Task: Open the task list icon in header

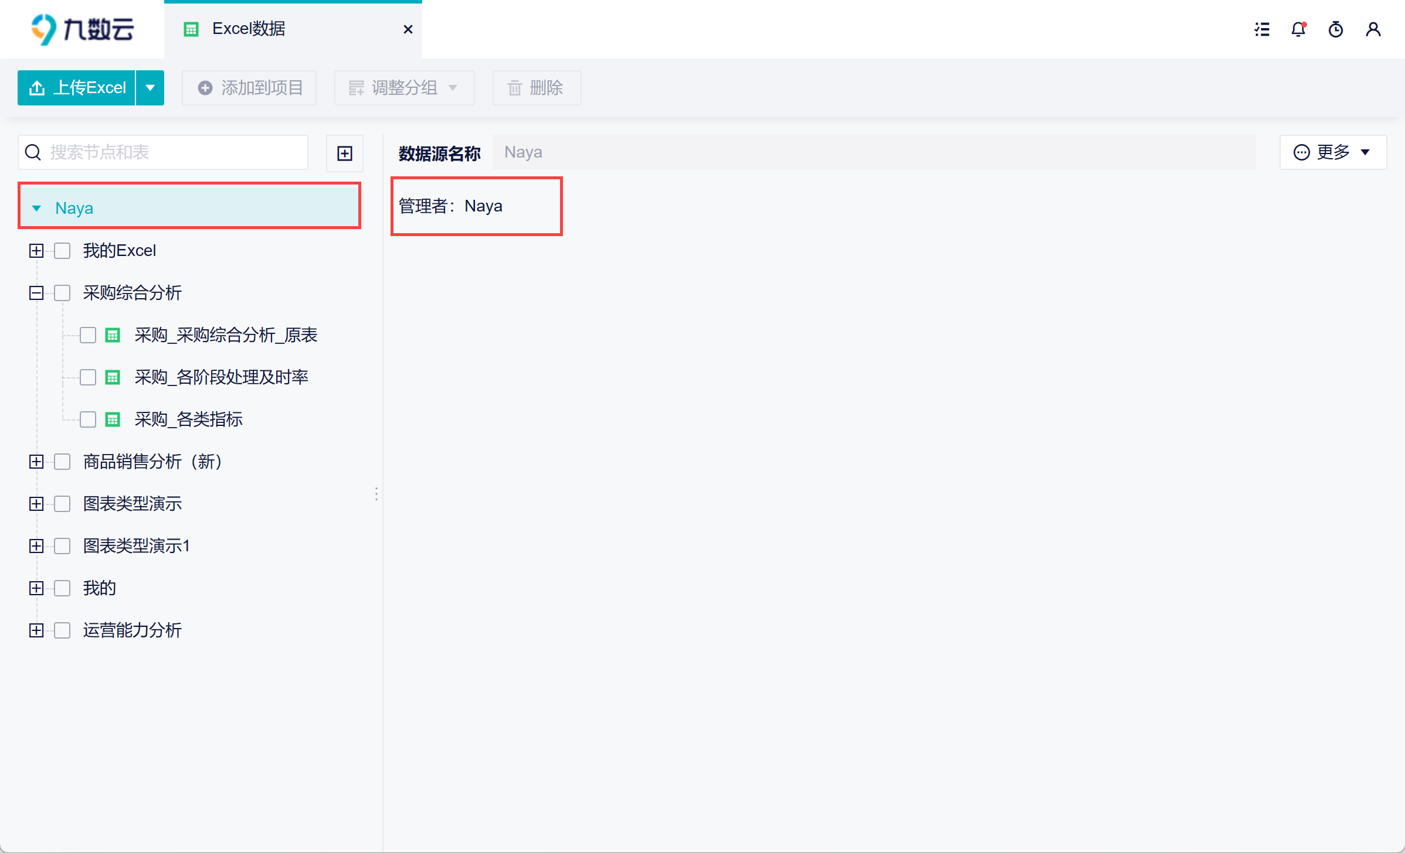Action: [x=1262, y=29]
